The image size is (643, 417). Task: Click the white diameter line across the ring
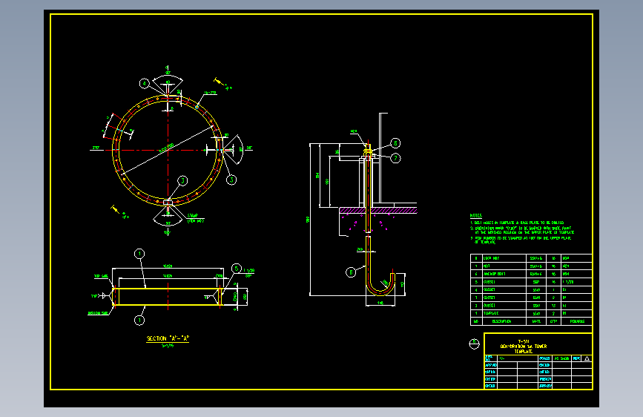click(168, 150)
